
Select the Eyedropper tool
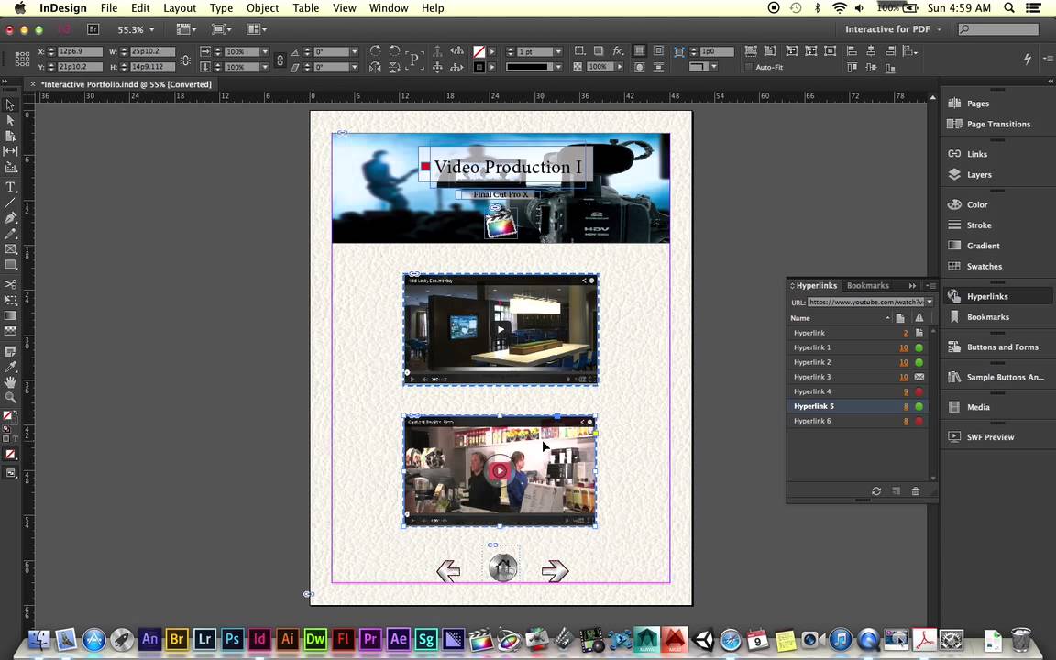click(x=10, y=367)
